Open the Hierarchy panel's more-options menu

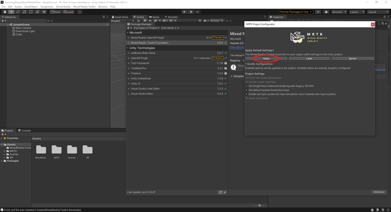(x=107, y=17)
